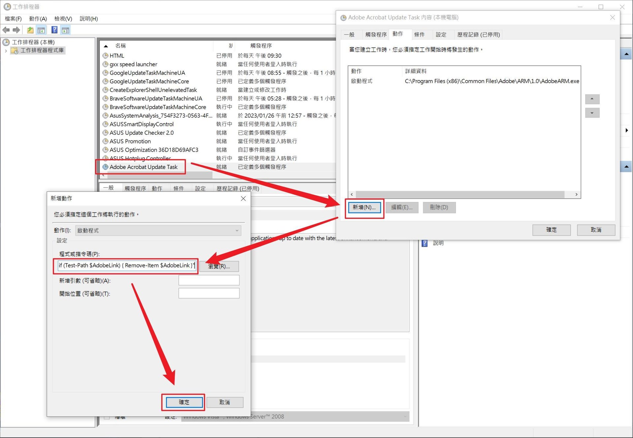Click the Back arrow toolbar icon
This screenshot has width=633, height=438.
coord(6,30)
